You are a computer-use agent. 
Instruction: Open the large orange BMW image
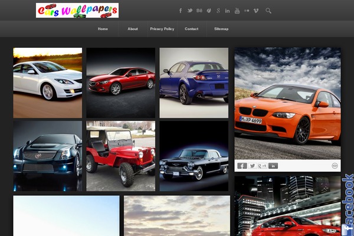point(288,103)
